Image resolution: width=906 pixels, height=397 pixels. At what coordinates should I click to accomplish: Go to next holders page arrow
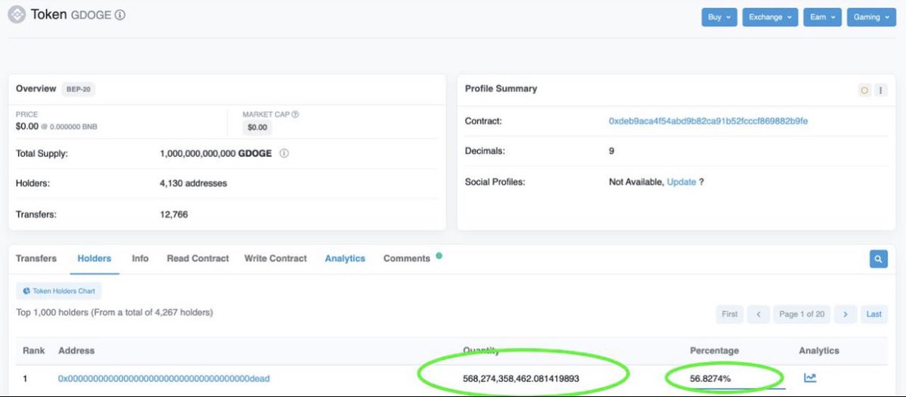[846, 314]
